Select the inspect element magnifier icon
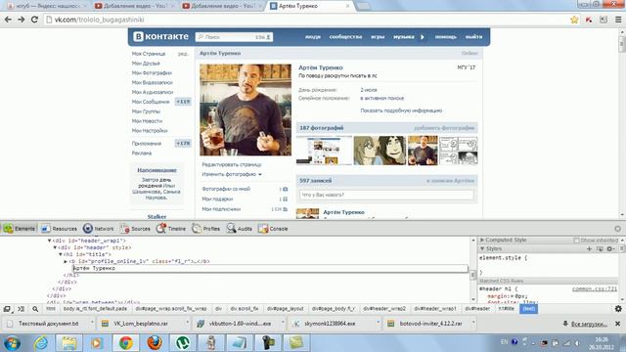Screen dimensions: 626x352 pos(35,309)
